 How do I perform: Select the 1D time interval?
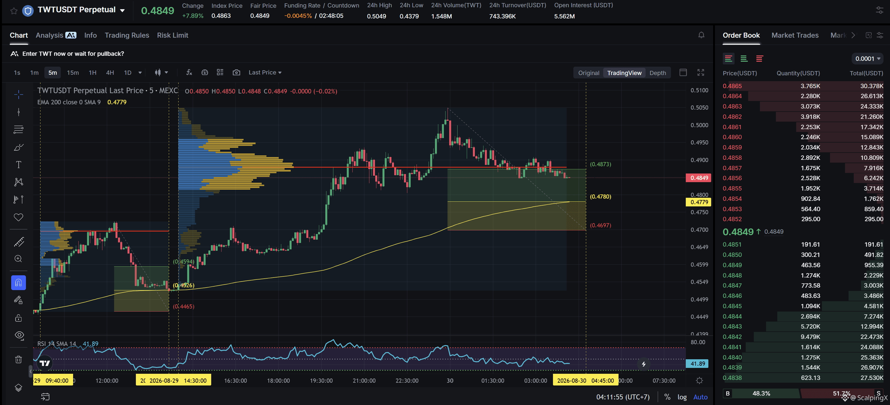point(128,73)
